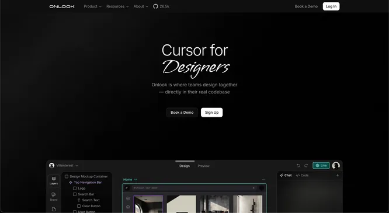Screen dimensions: 389x213
Task: Select the Logo layer
Action: (x=79, y=188)
